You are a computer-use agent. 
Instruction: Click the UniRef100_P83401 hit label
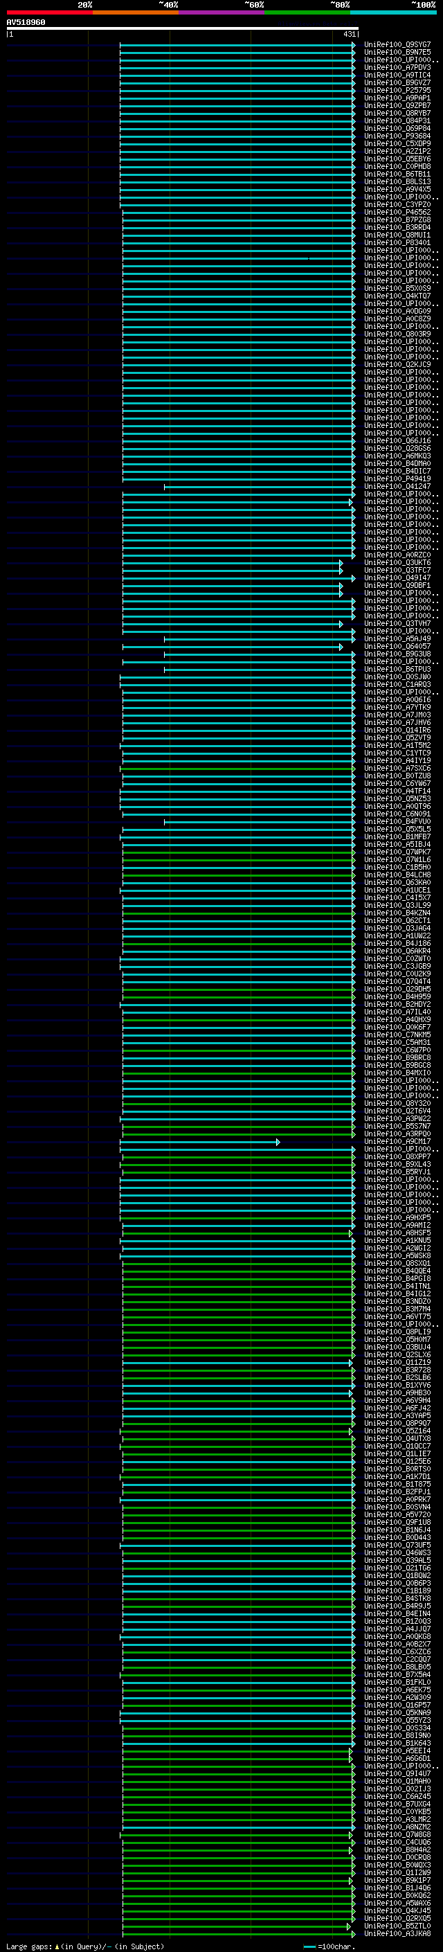coord(397,243)
